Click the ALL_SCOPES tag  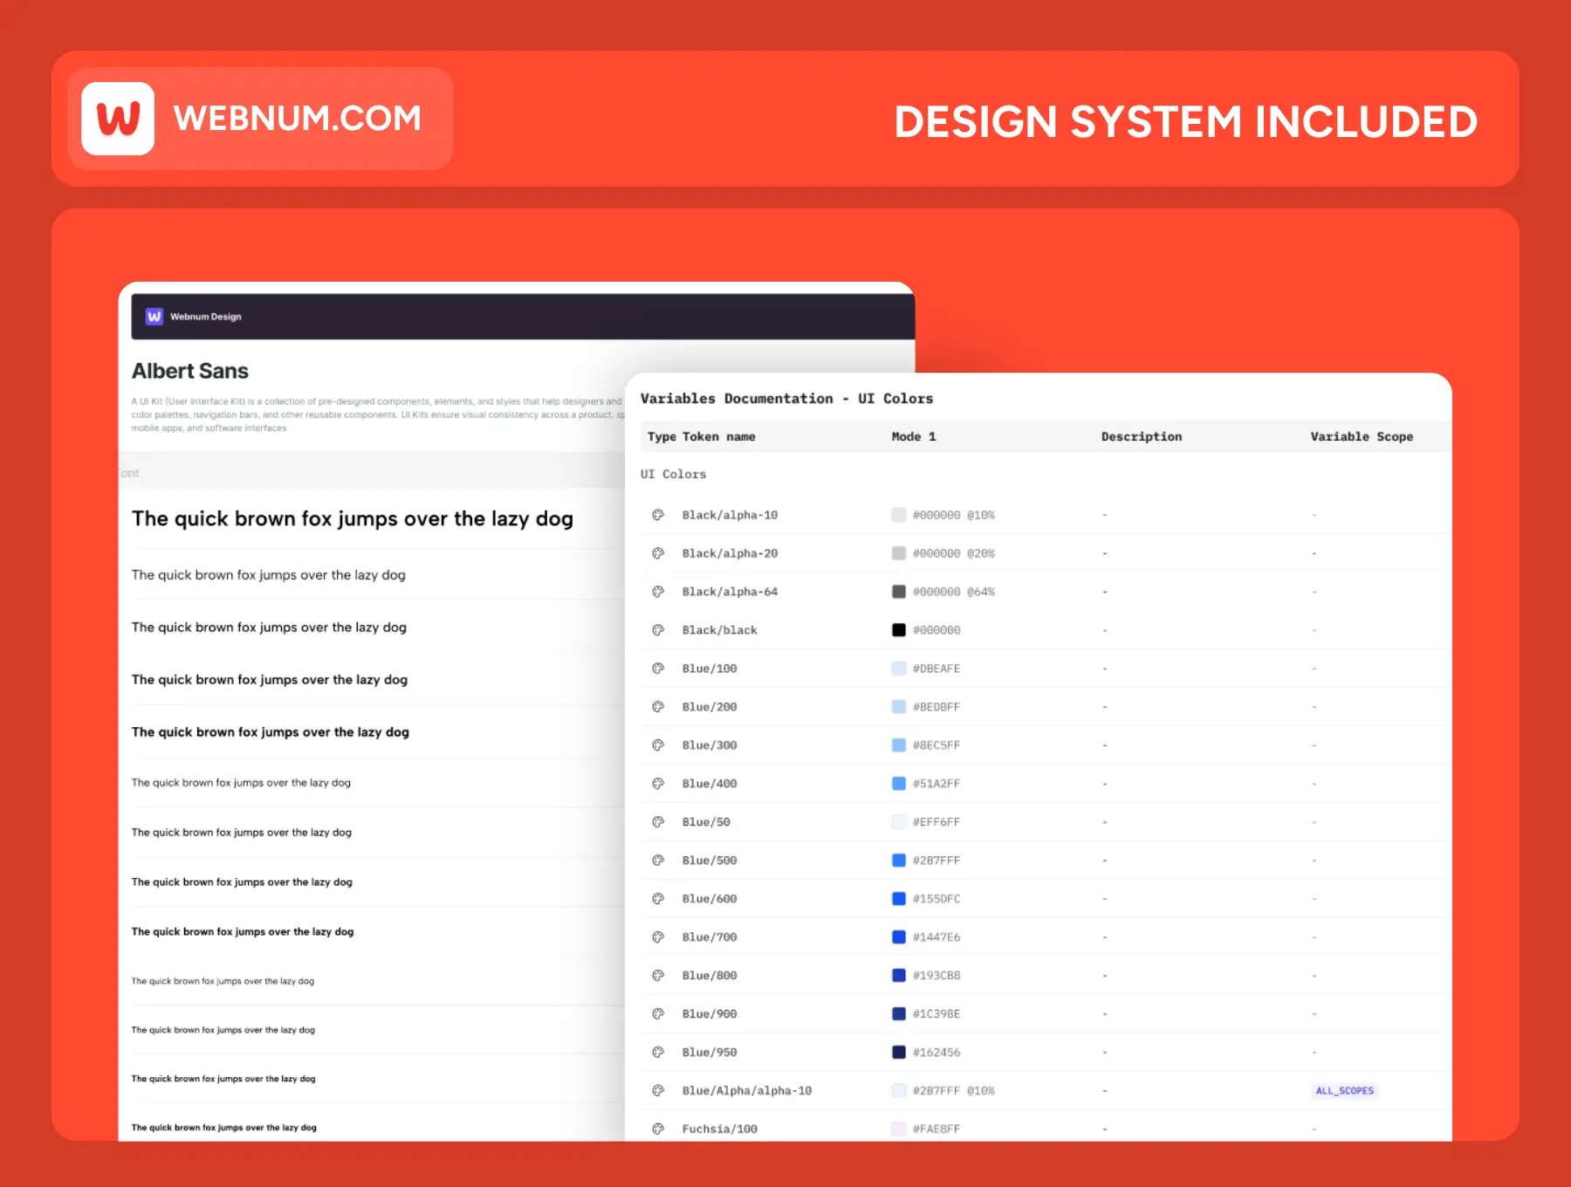pyautogui.click(x=1344, y=1091)
